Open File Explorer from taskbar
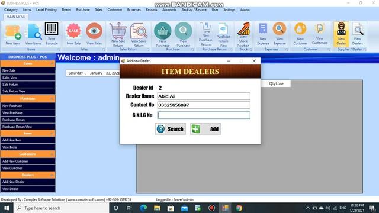The width and height of the screenshot is (379, 213). click(x=157, y=208)
